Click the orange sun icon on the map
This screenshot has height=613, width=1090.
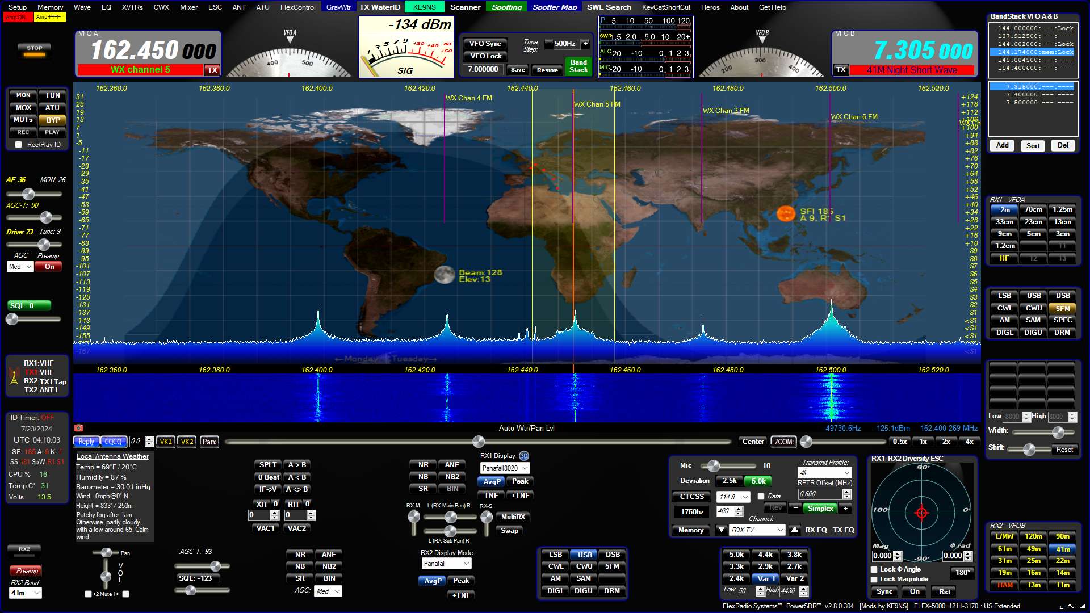[786, 213]
